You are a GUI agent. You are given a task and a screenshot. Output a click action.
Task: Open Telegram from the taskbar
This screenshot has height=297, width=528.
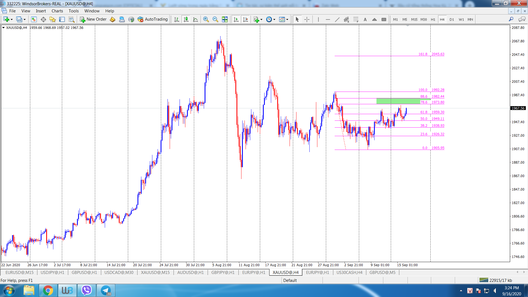[106, 290]
